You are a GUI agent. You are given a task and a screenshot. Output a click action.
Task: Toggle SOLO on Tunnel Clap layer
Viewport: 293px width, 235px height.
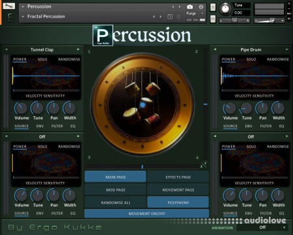[42, 59]
